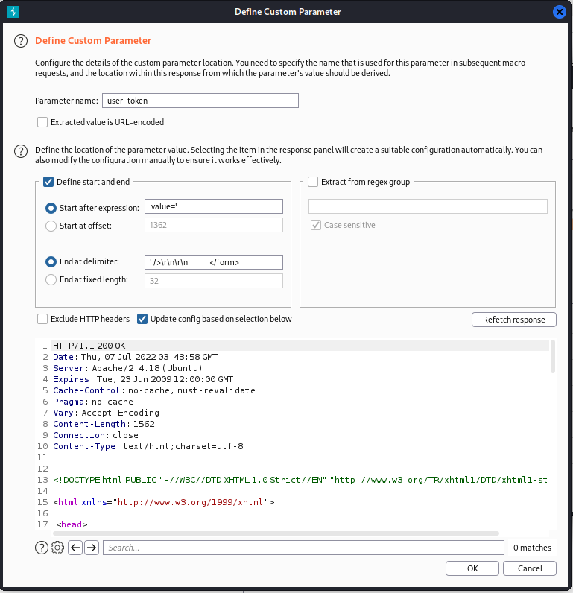573x593 pixels.
Task: Uncheck Define start and end checkbox
Action: [x=48, y=182]
